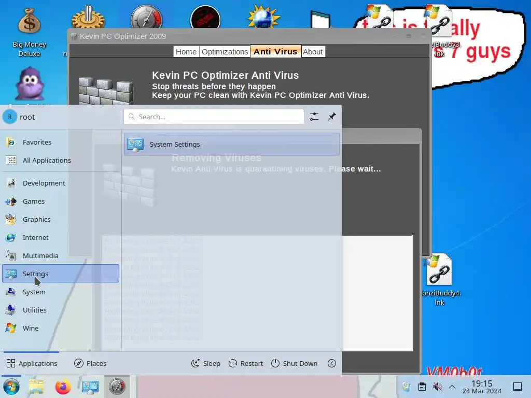Screen dimensions: 531x398
Task: Open the System category
Action: [x=61, y=292]
